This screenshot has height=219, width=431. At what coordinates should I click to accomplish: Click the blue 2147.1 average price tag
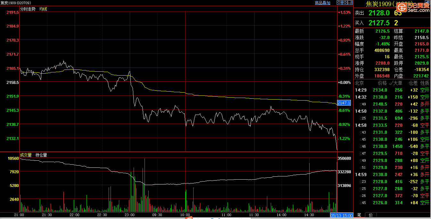point(344,103)
